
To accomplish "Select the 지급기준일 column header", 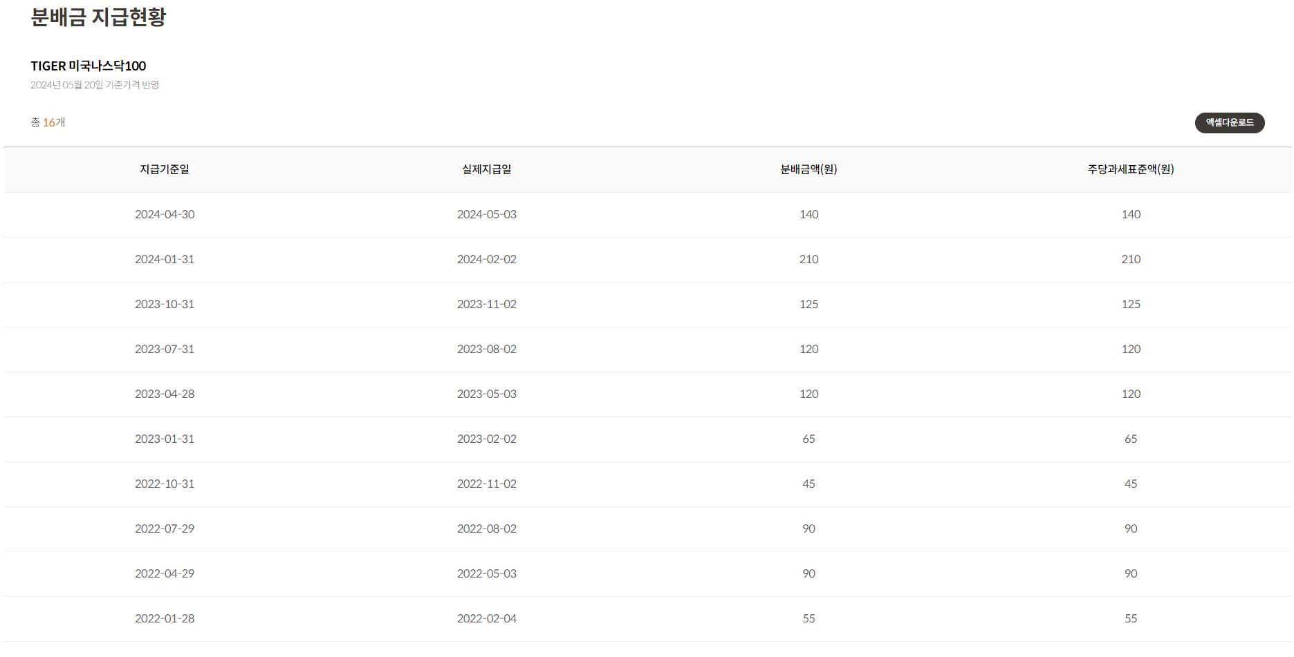I will (x=165, y=169).
